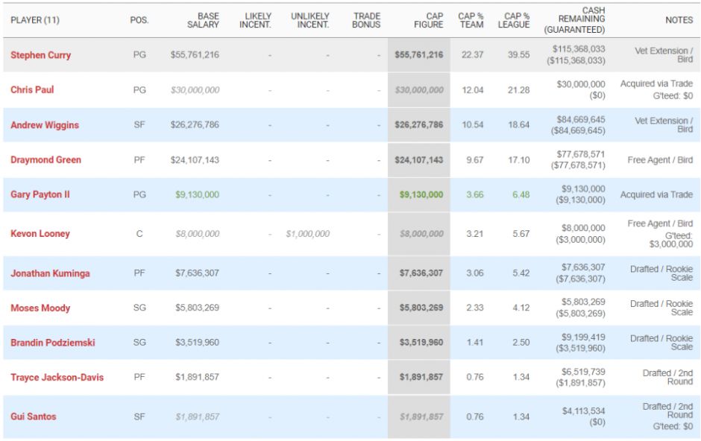Click Brandin Podziemski cash remaining $9,199,419
The height and width of the screenshot is (441, 701).
coord(583,337)
